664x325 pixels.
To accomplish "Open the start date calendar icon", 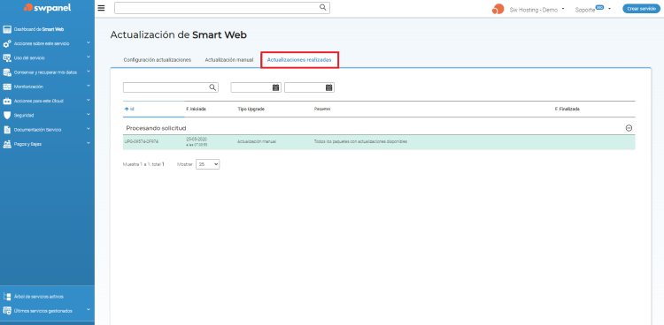I will pyautogui.click(x=275, y=87).
